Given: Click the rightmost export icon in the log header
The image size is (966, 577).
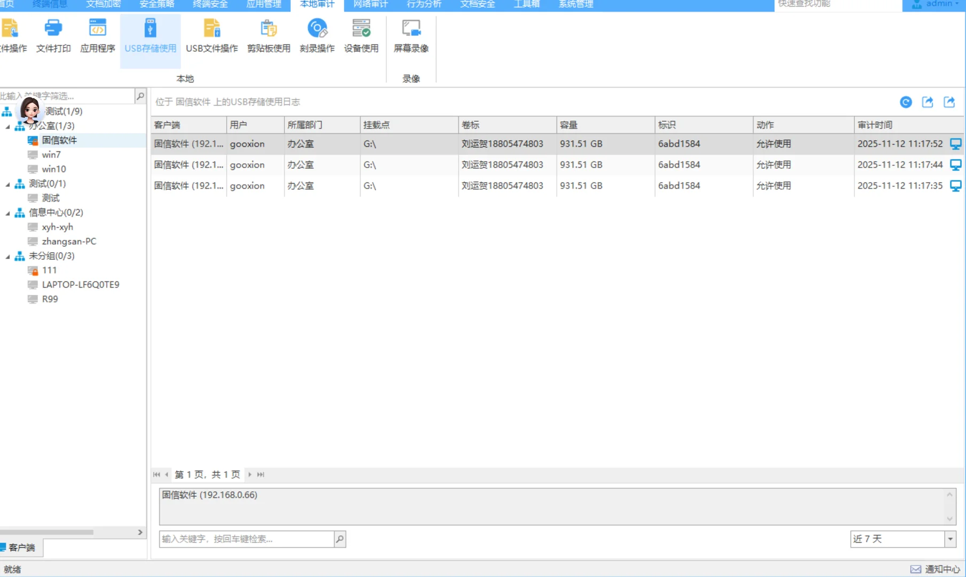Looking at the screenshot, I should 949,102.
